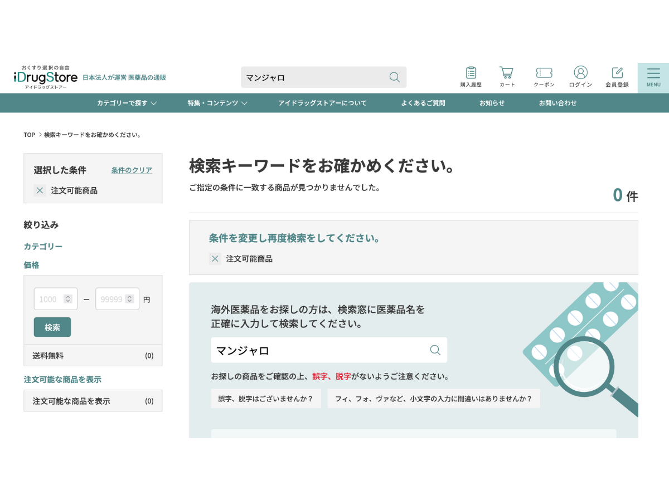
Task: Click the 価格 sidebar heading
Action: tap(31, 265)
